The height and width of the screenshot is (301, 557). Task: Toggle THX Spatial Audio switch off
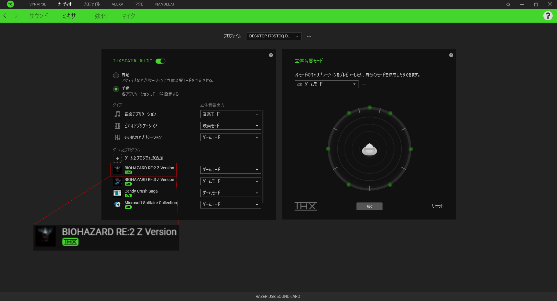(160, 61)
